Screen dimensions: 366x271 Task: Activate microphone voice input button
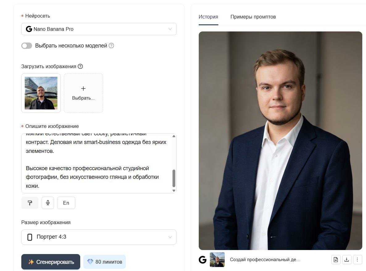48,203
